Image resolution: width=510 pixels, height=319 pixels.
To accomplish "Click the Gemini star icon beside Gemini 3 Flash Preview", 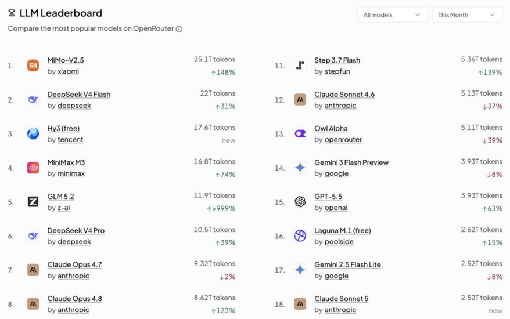I will [300, 168].
